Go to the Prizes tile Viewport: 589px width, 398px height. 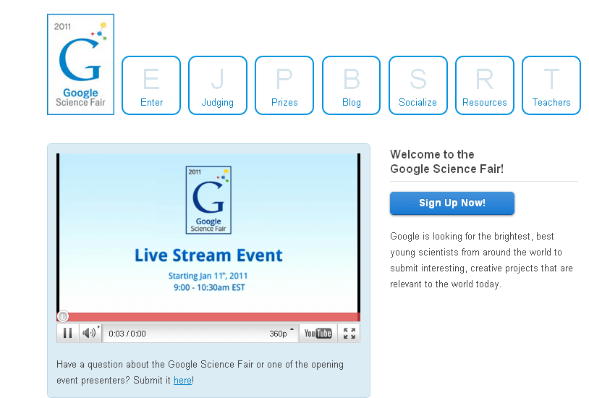(x=284, y=85)
